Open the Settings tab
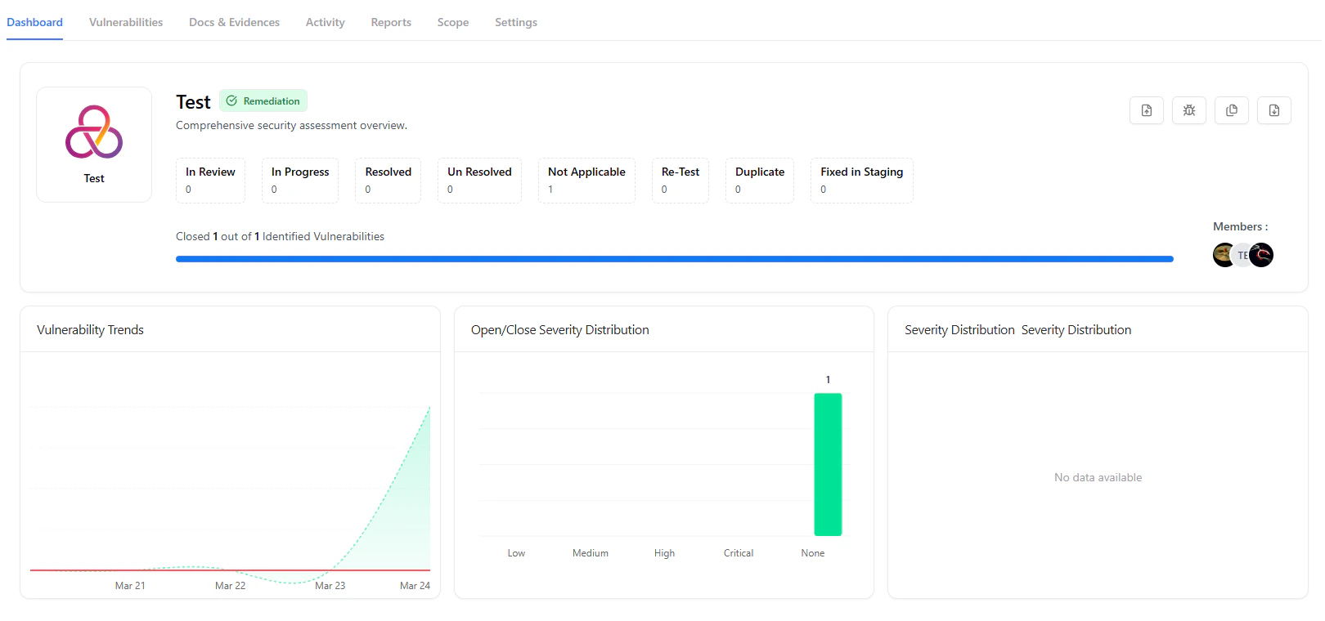The image size is (1325, 621). [x=516, y=22]
